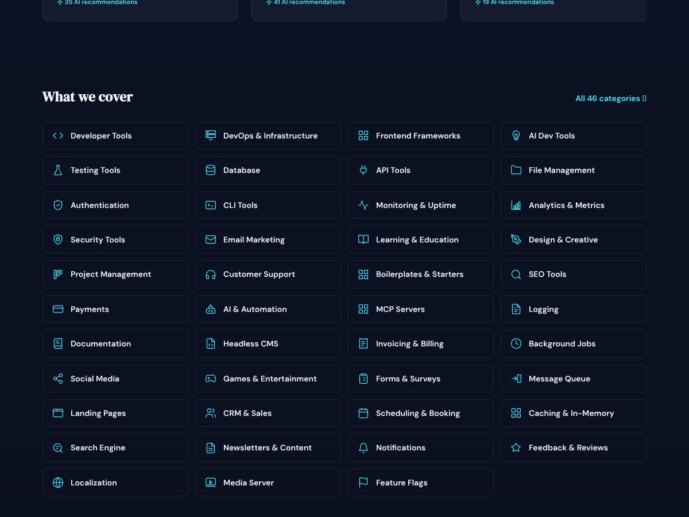Image resolution: width=689 pixels, height=517 pixels.
Task: Click the plug icon beside API Tools
Action: [363, 170]
